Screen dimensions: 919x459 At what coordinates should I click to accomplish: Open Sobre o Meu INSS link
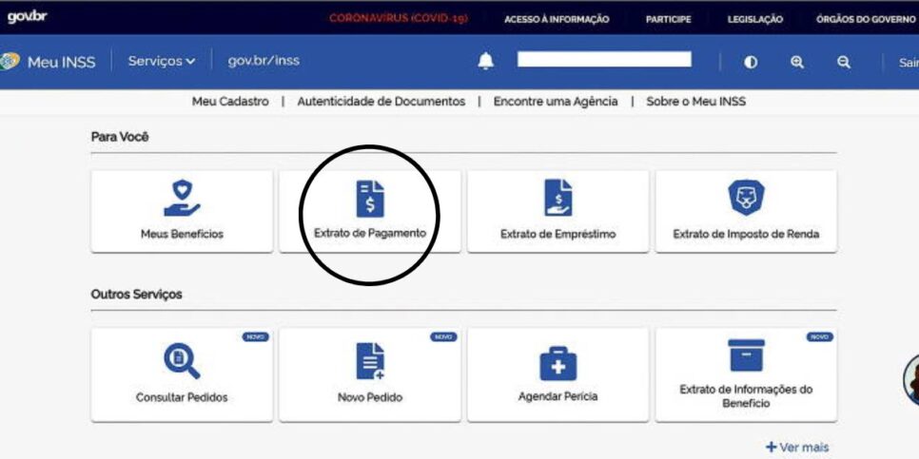tap(695, 102)
